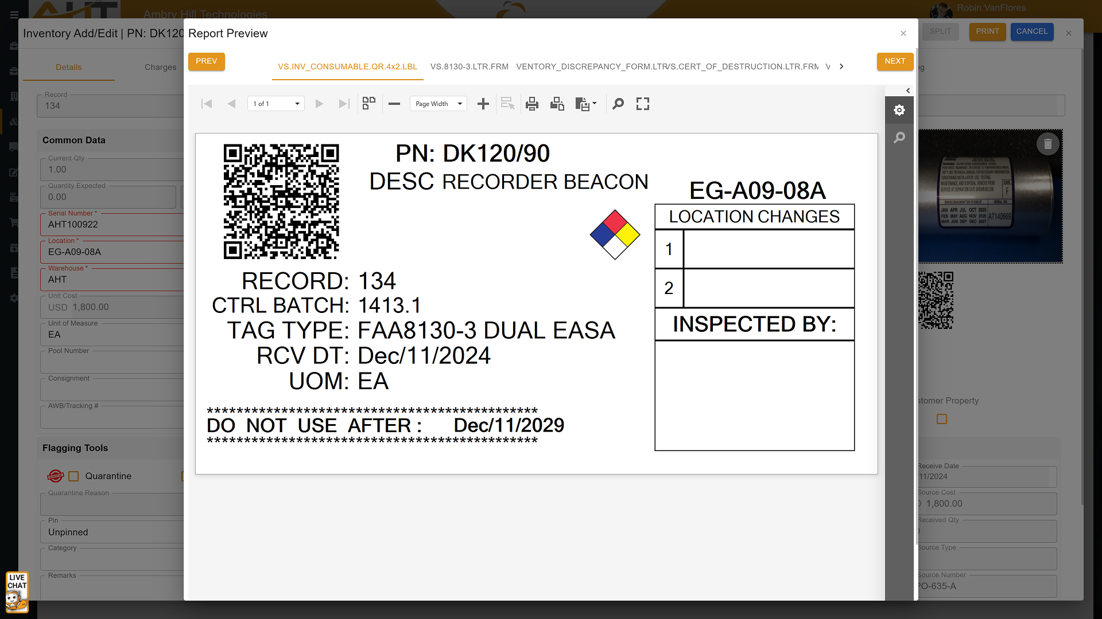
Task: Check the Quarantine checkbox
Action: pyautogui.click(x=73, y=476)
